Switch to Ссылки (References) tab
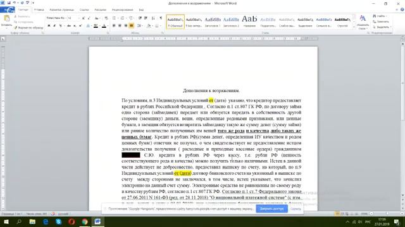The image size is (405, 227). 84,10
